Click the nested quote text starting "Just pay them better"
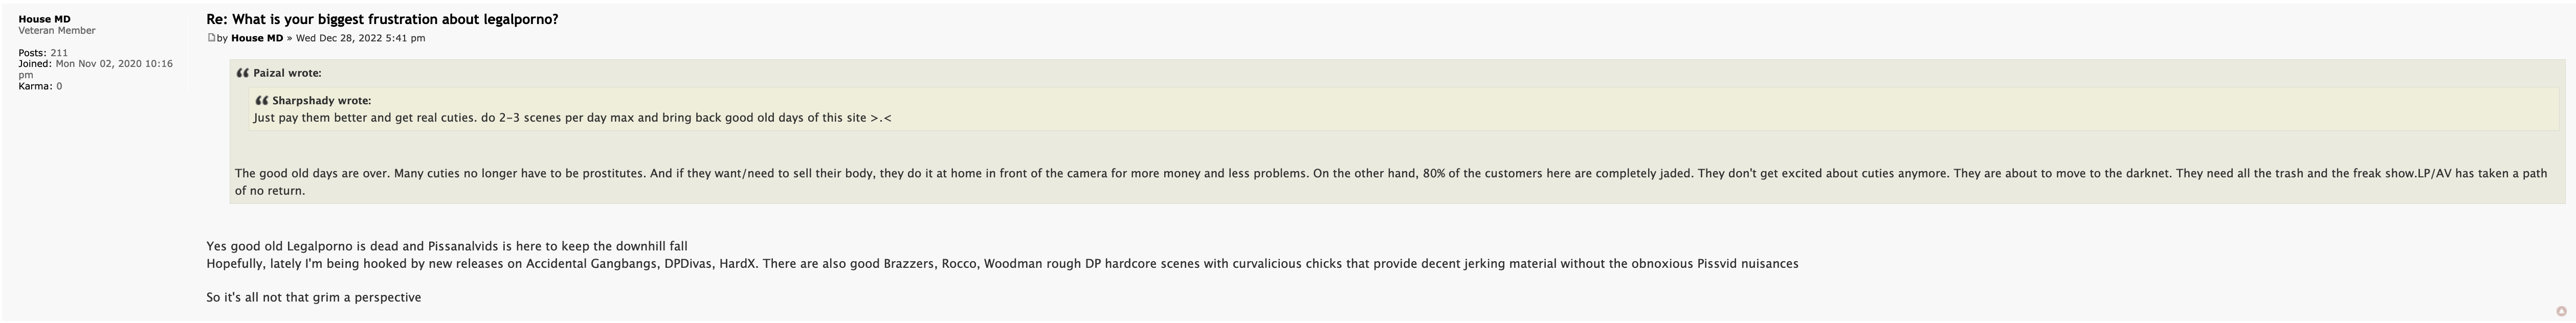Screen dimensions: 2576x323 click(x=572, y=118)
